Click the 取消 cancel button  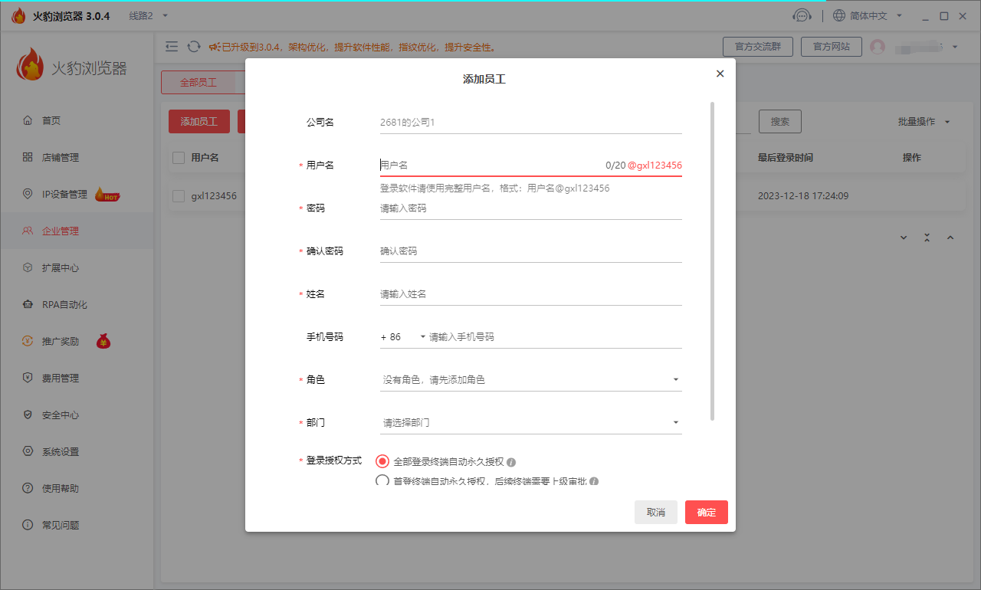[x=655, y=513]
